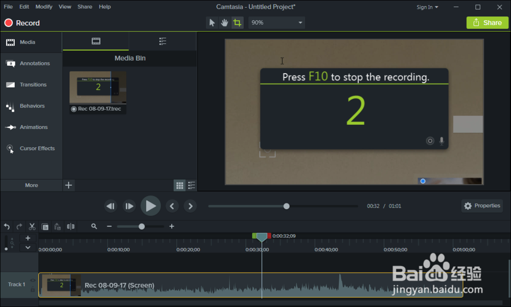The image size is (511, 307).
Task: Open the Animations panel
Action: [31, 127]
